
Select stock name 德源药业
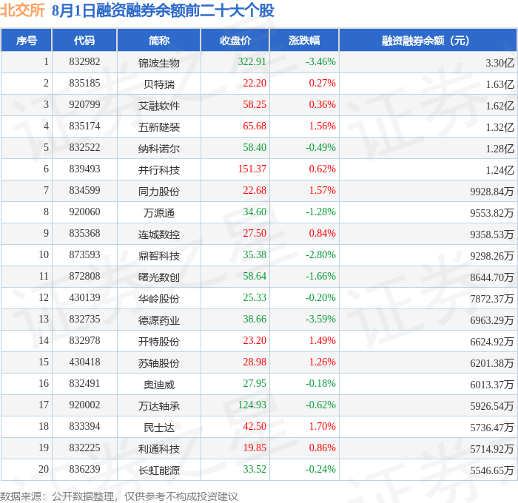159,320
